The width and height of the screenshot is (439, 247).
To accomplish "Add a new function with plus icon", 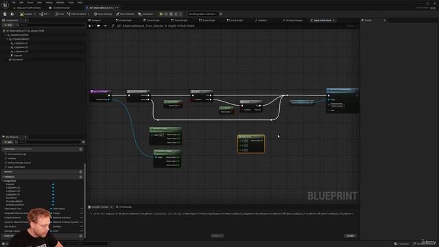I will (x=81, y=150).
